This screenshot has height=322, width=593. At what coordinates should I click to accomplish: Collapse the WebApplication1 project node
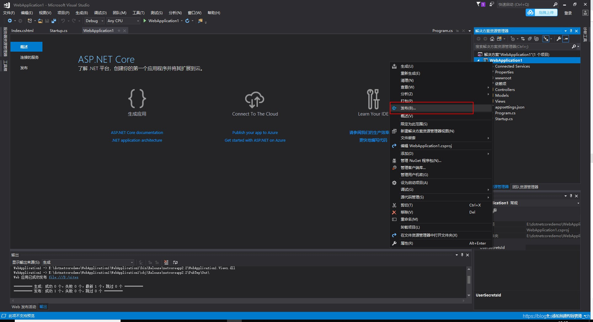pos(478,61)
